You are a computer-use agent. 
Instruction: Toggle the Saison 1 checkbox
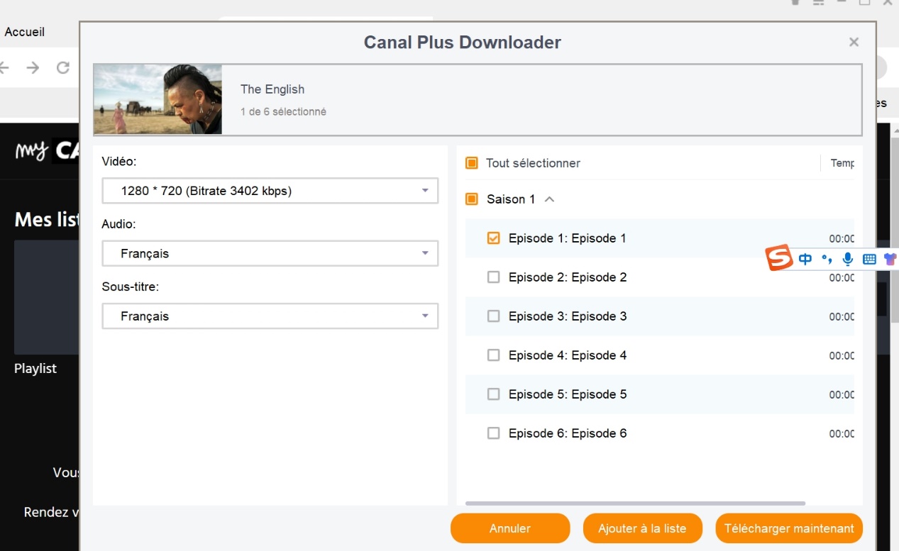coord(472,199)
